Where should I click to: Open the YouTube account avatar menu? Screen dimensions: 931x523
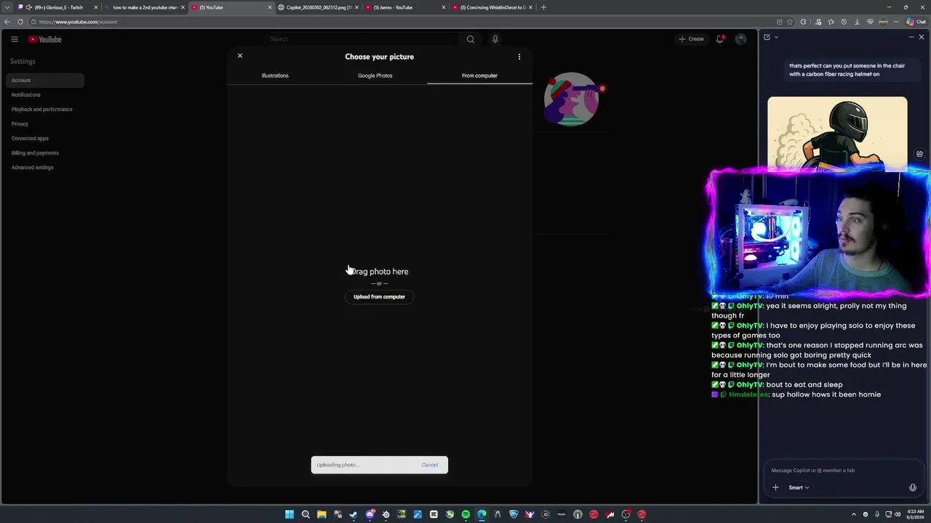[740, 39]
